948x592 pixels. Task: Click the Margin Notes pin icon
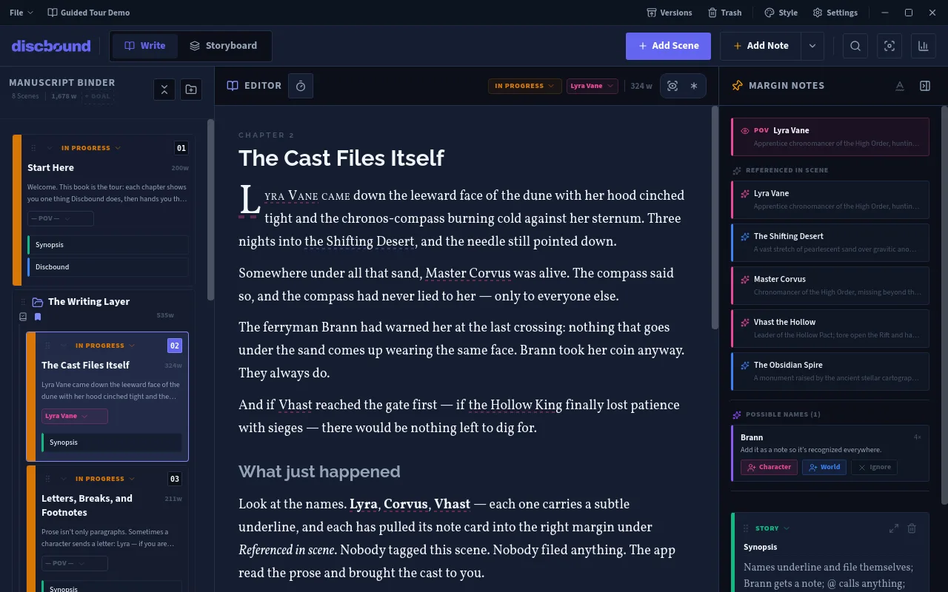737,86
